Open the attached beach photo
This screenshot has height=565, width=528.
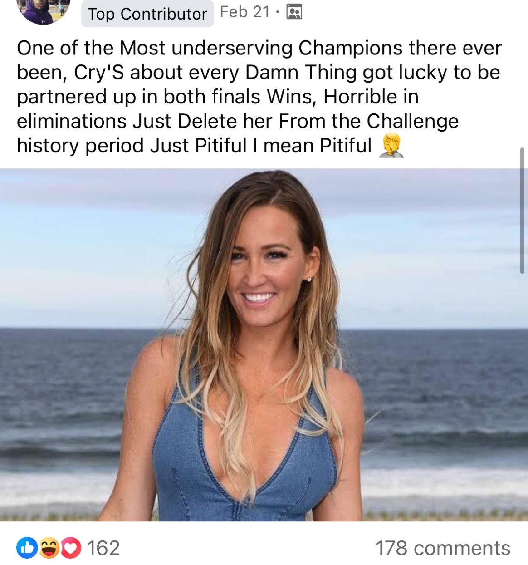pos(264,345)
